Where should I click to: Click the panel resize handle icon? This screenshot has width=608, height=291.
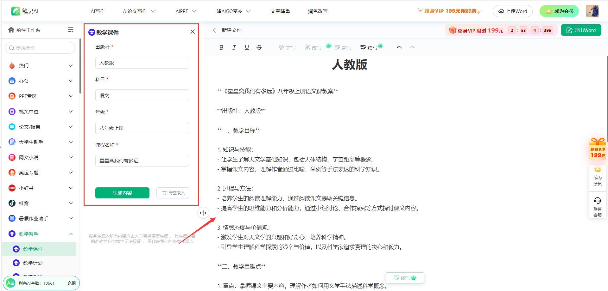click(x=203, y=213)
